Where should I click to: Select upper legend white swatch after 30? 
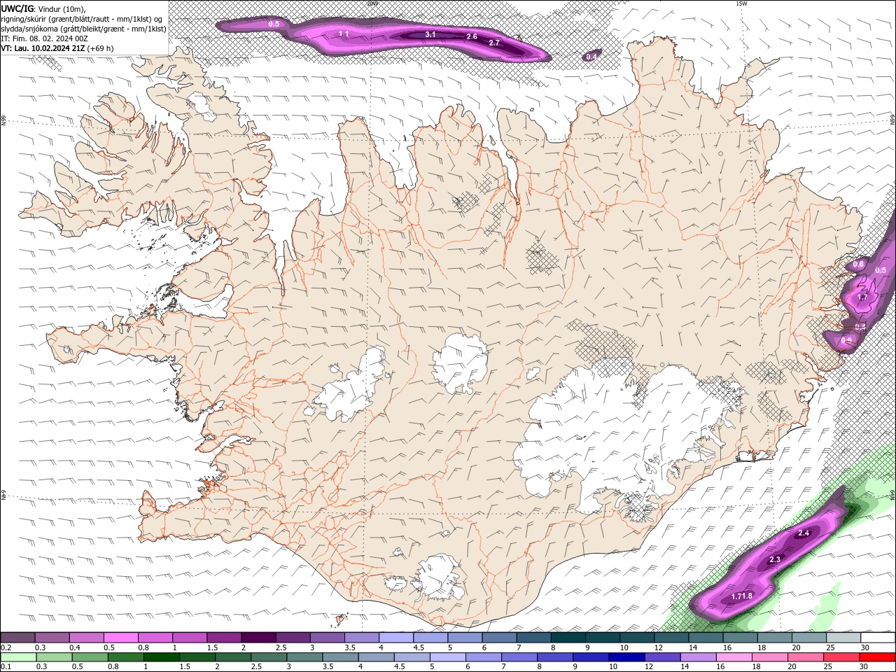878,637
